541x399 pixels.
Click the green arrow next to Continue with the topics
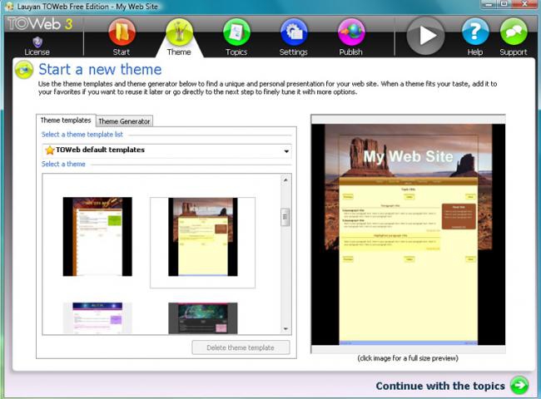tap(519, 385)
